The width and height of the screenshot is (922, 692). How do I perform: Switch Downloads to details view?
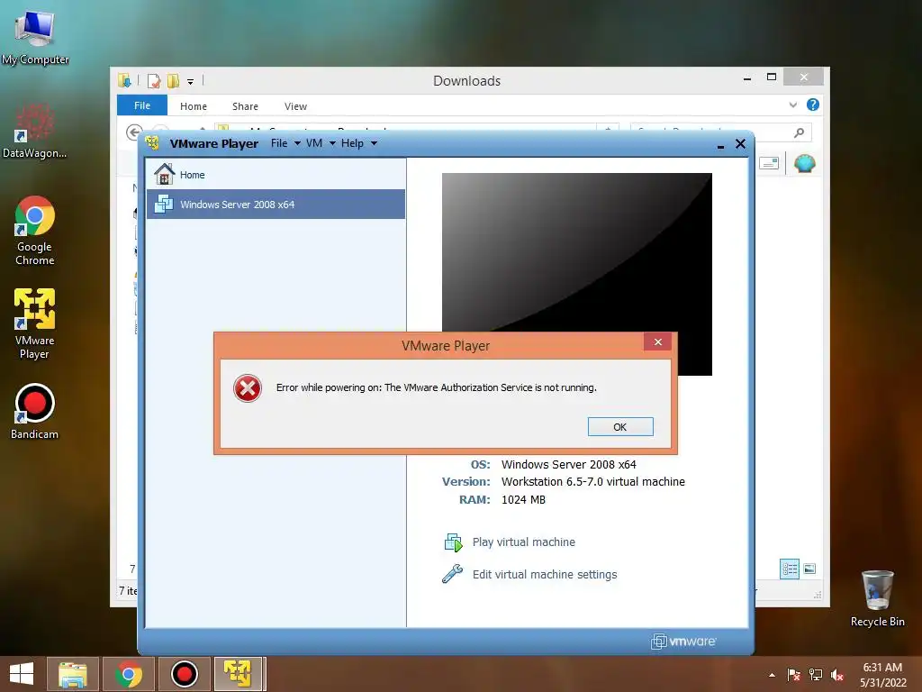point(789,569)
